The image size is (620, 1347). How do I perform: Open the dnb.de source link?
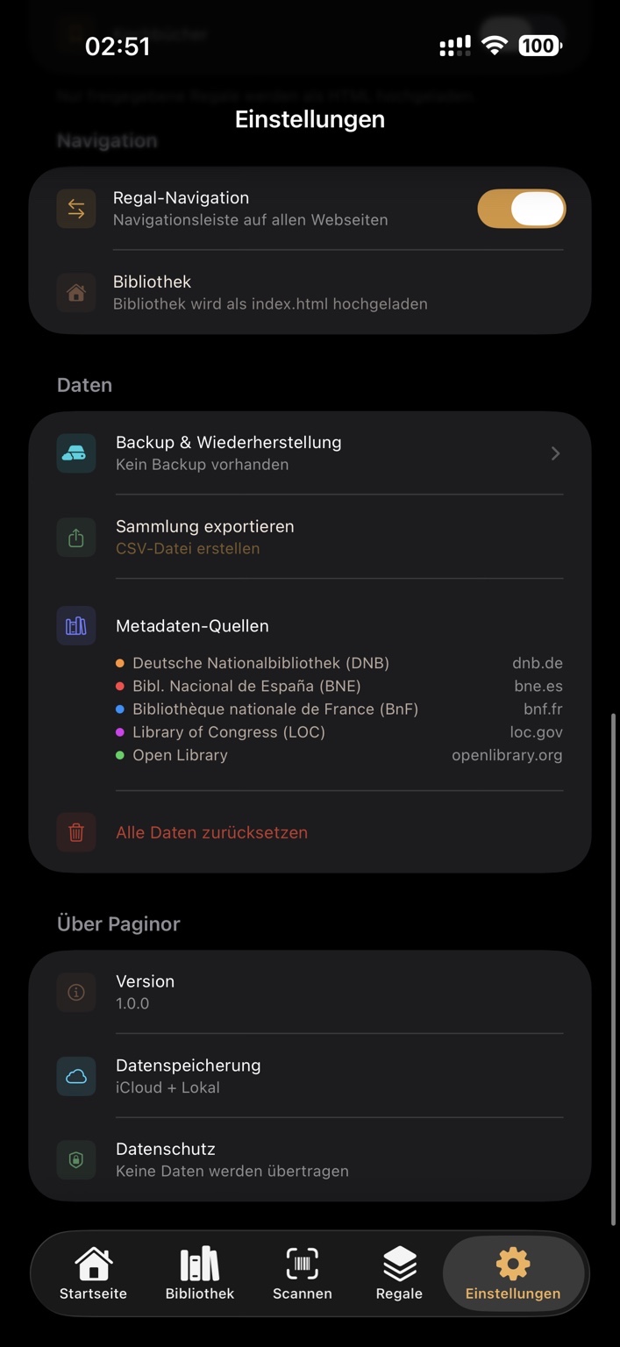pyautogui.click(x=538, y=663)
